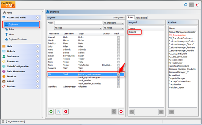Expand the Global Configuration section chevron
Image resolution: width=202 pixels, height=125 pixels.
click(x=38, y=67)
